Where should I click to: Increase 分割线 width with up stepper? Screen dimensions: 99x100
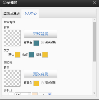pyautogui.click(x=50, y=94)
